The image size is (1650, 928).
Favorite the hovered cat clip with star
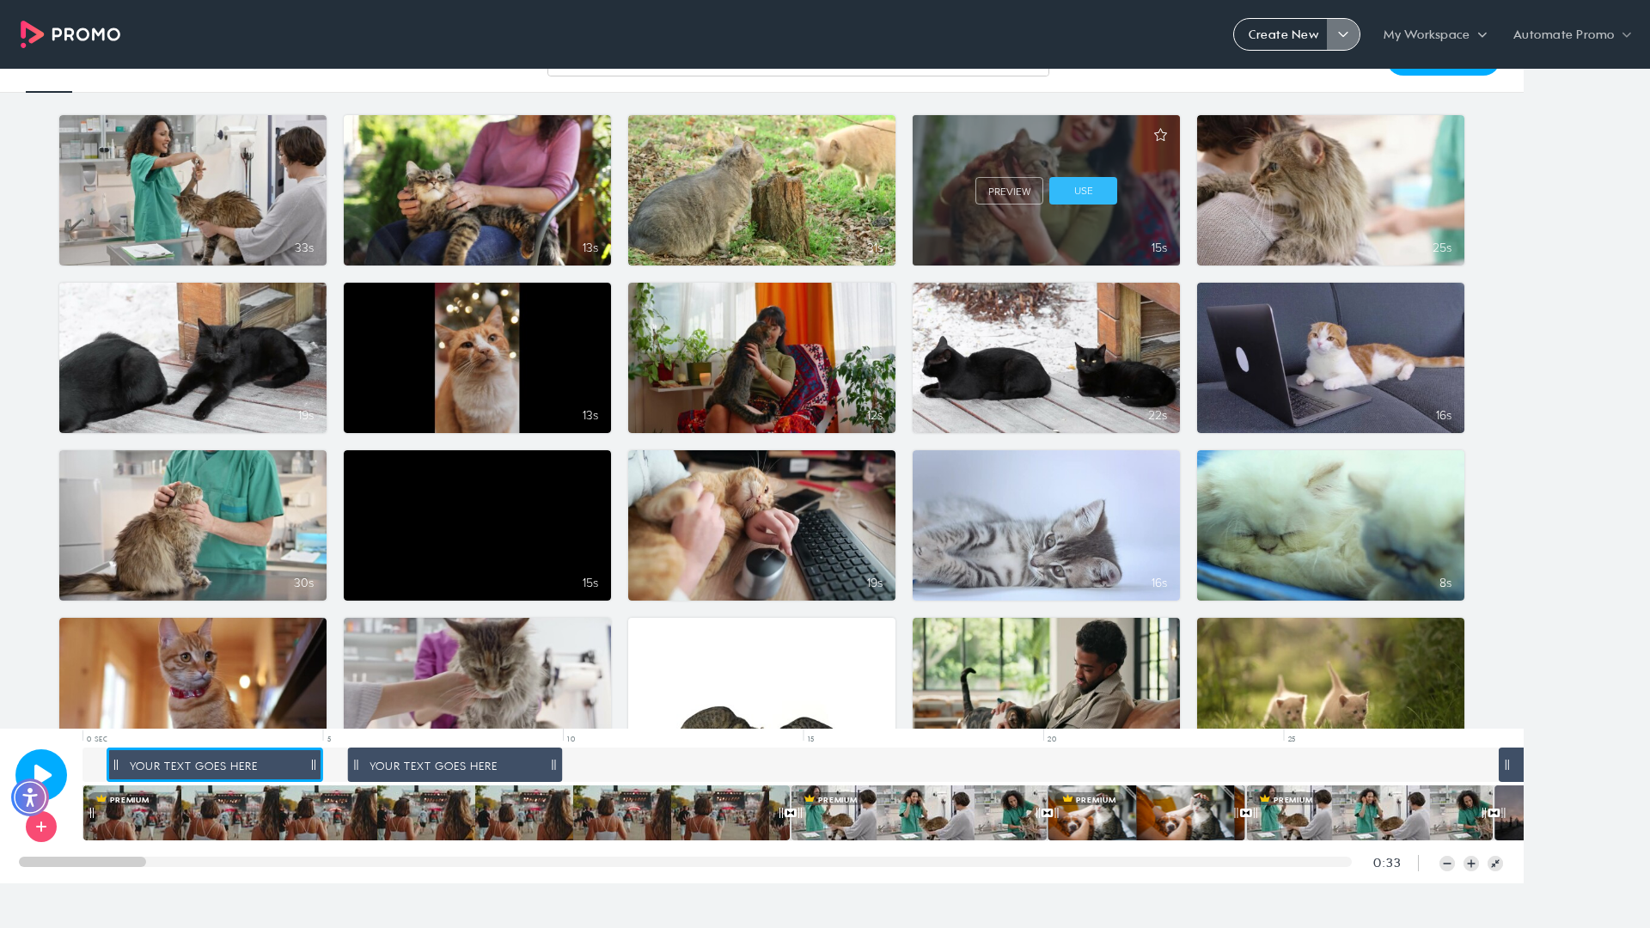[x=1160, y=135]
